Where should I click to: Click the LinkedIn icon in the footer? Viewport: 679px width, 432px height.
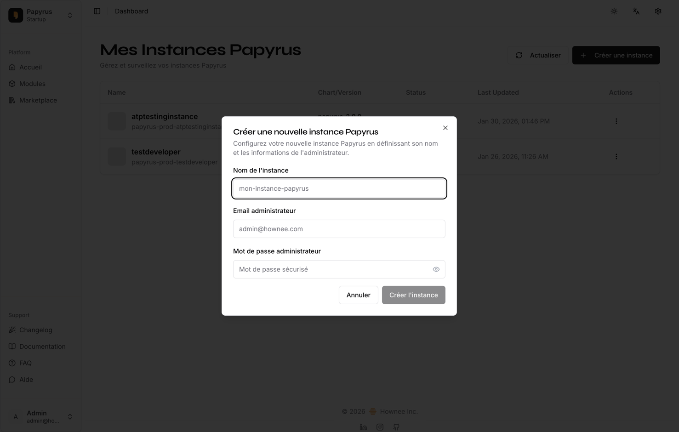point(363,427)
